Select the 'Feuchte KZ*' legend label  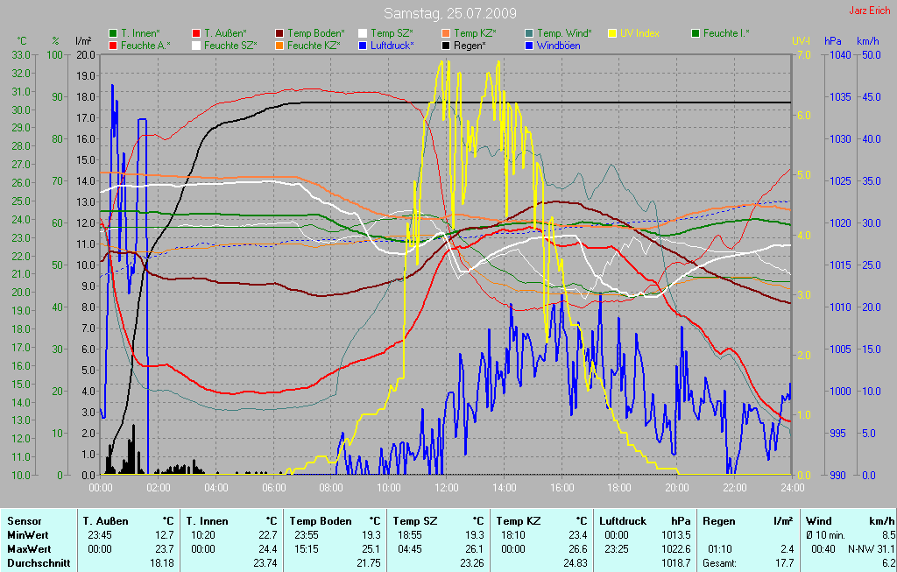pos(314,46)
